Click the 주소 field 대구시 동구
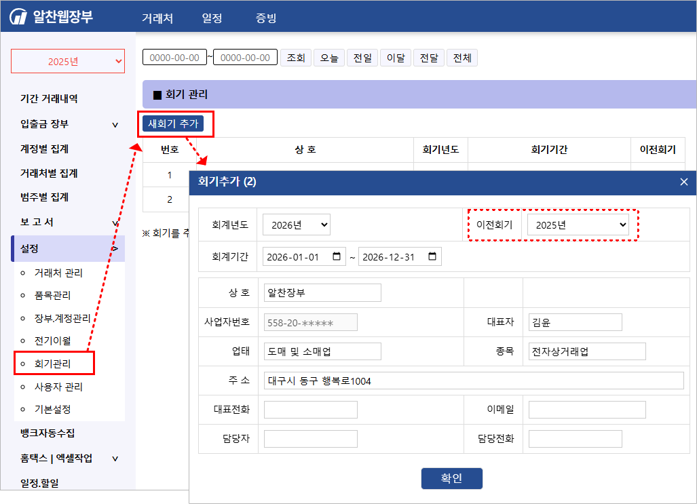This screenshot has height=504, width=697. coord(474,381)
